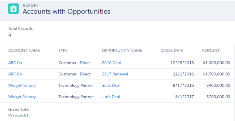Select the $700,000.00 amount cell
The height and width of the screenshot is (121, 235).
218,97
